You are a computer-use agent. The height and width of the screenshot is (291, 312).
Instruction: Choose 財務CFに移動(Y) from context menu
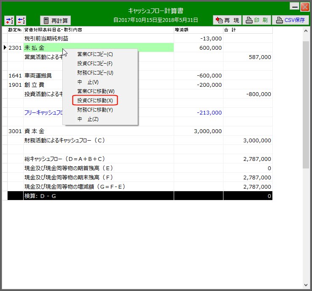tap(95, 110)
